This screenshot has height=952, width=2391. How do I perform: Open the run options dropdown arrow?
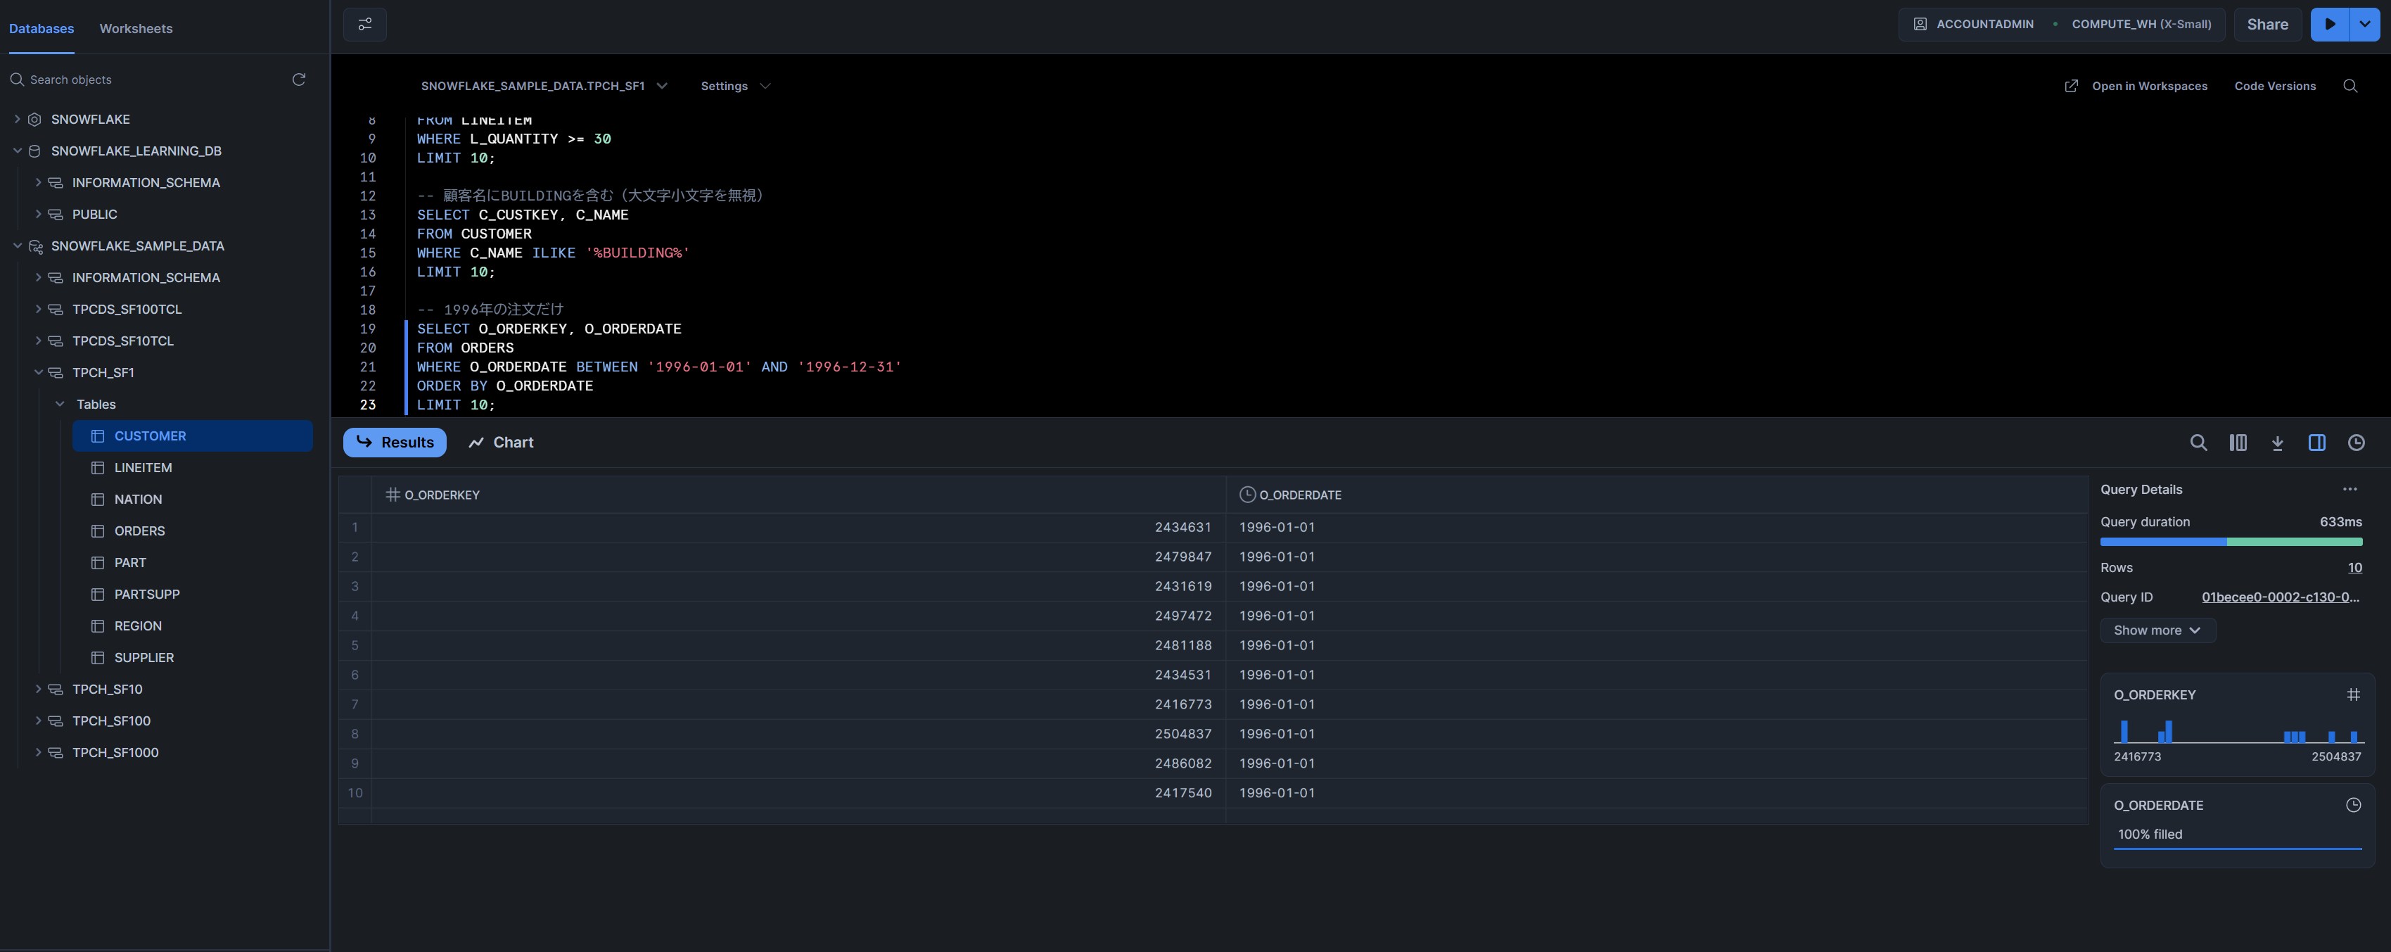[2365, 24]
